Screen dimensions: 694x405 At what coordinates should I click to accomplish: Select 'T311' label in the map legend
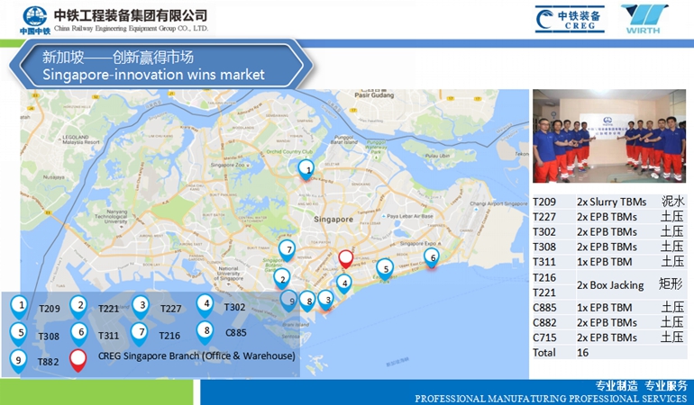point(108,336)
